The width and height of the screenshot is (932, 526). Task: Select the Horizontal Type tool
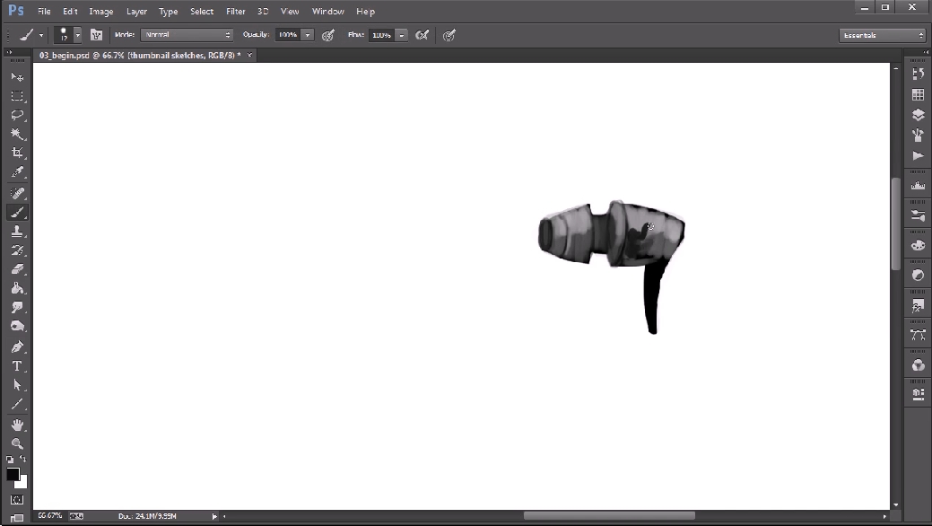tap(17, 366)
